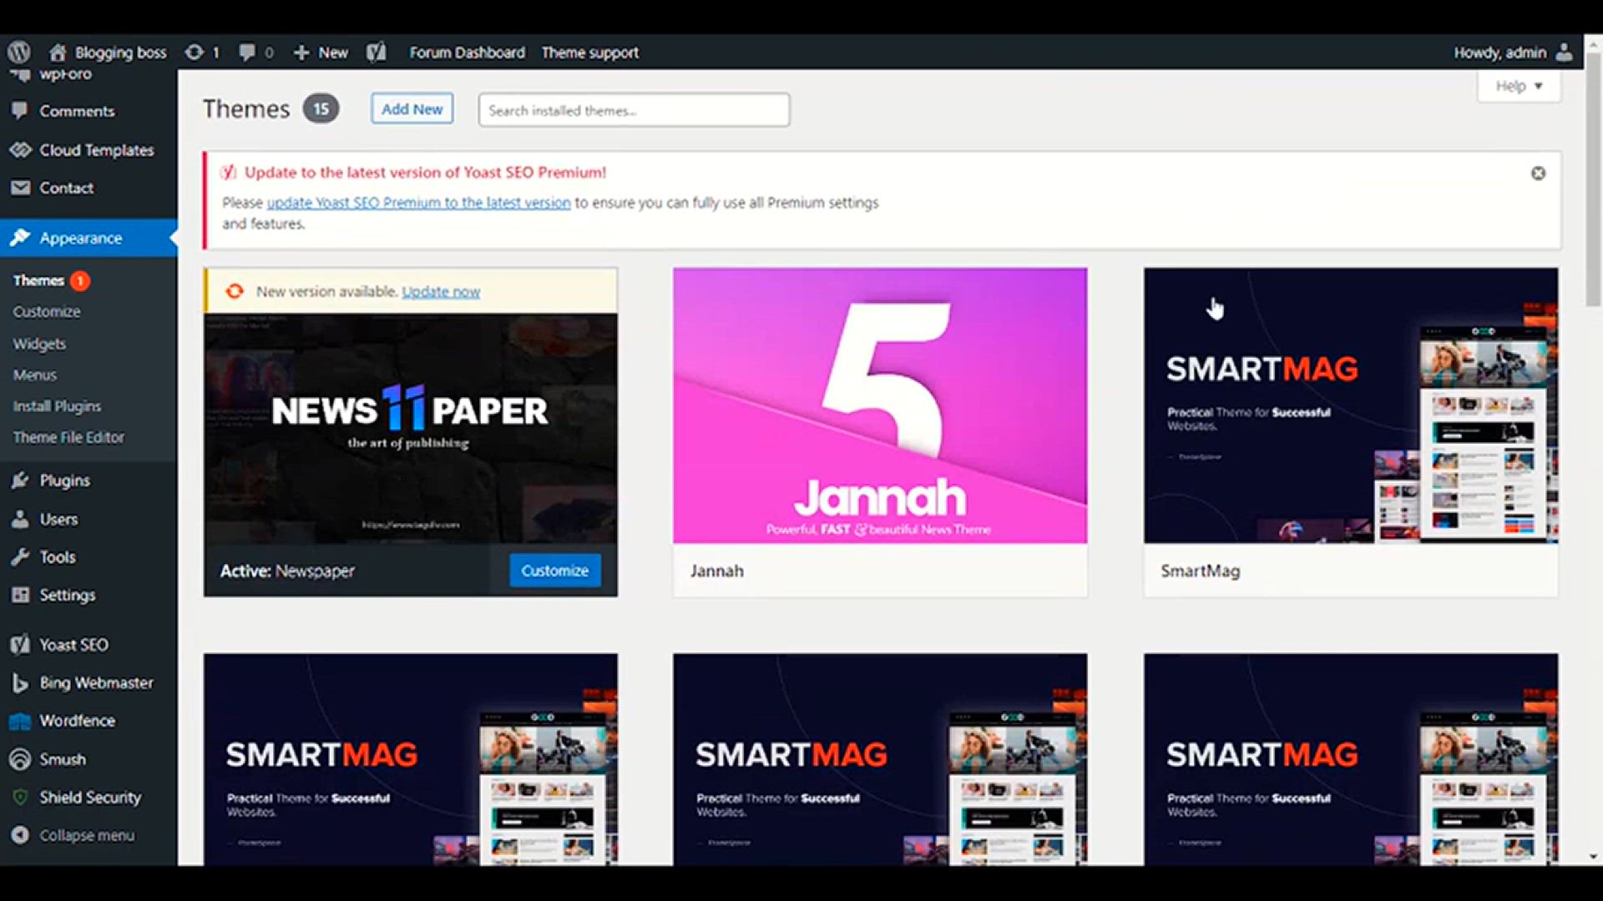Follow the update Yoast SEO Premium link
Viewport: 1603px width, 901px height.
pos(417,203)
